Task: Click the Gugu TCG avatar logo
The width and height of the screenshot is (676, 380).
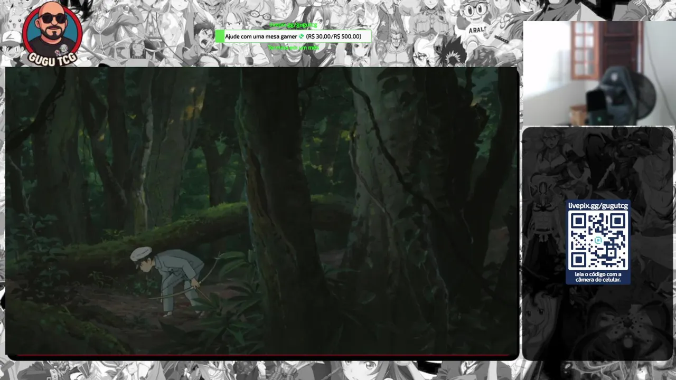Action: click(x=52, y=33)
